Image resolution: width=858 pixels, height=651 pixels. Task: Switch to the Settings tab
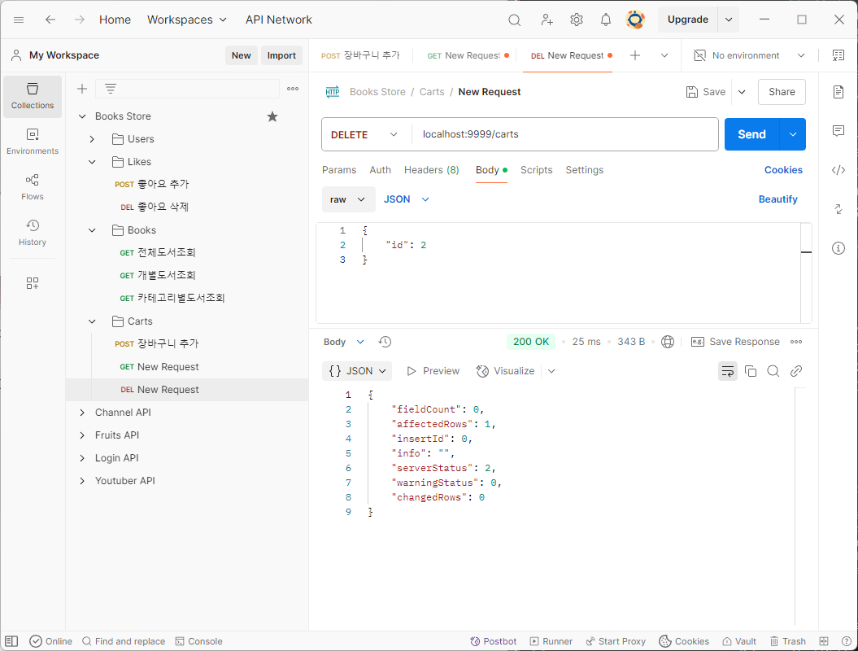(x=585, y=170)
